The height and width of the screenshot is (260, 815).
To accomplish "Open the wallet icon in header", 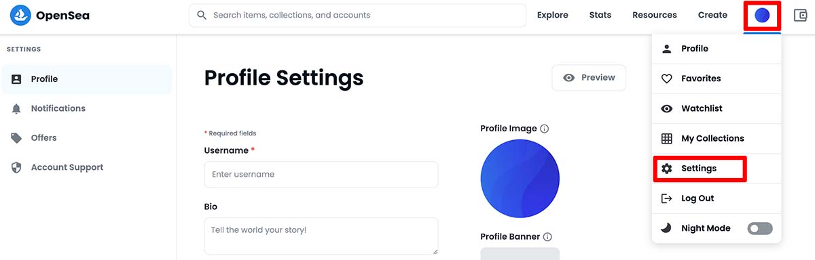I will (x=799, y=15).
